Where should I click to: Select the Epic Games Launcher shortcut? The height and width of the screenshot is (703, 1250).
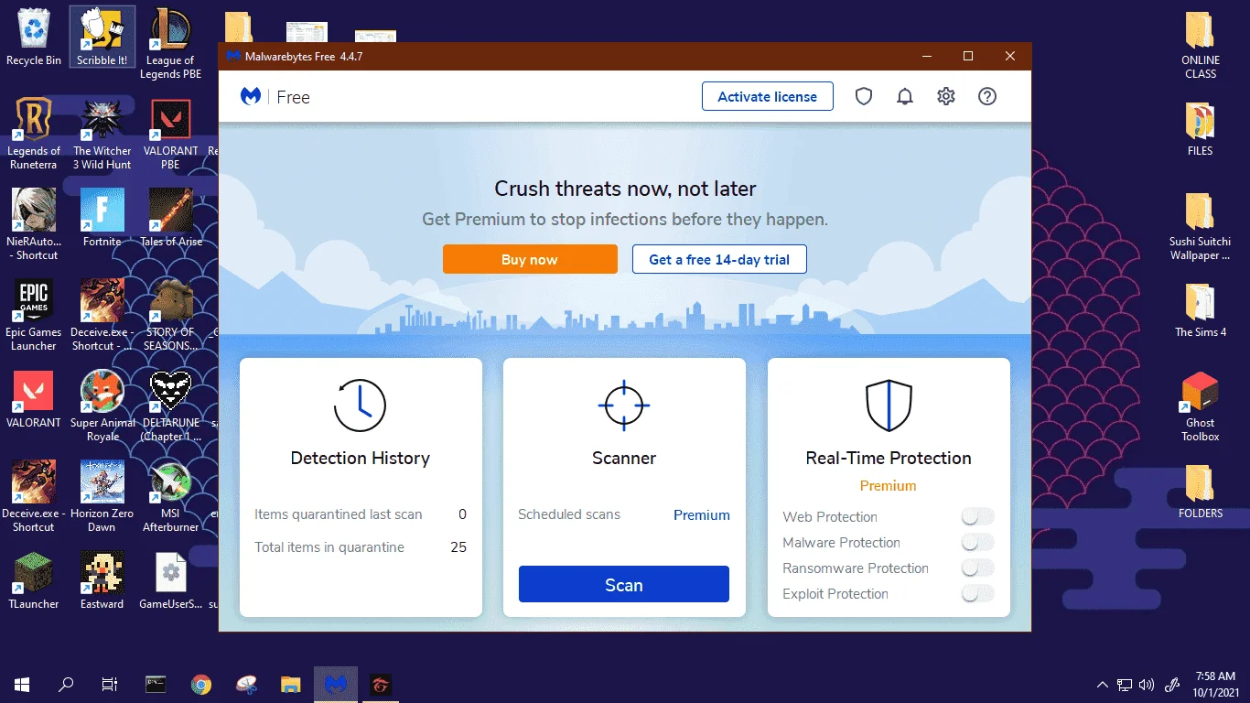pos(34,316)
